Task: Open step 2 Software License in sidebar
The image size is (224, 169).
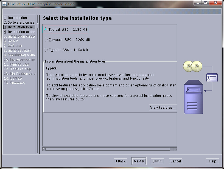Action: coord(19,22)
